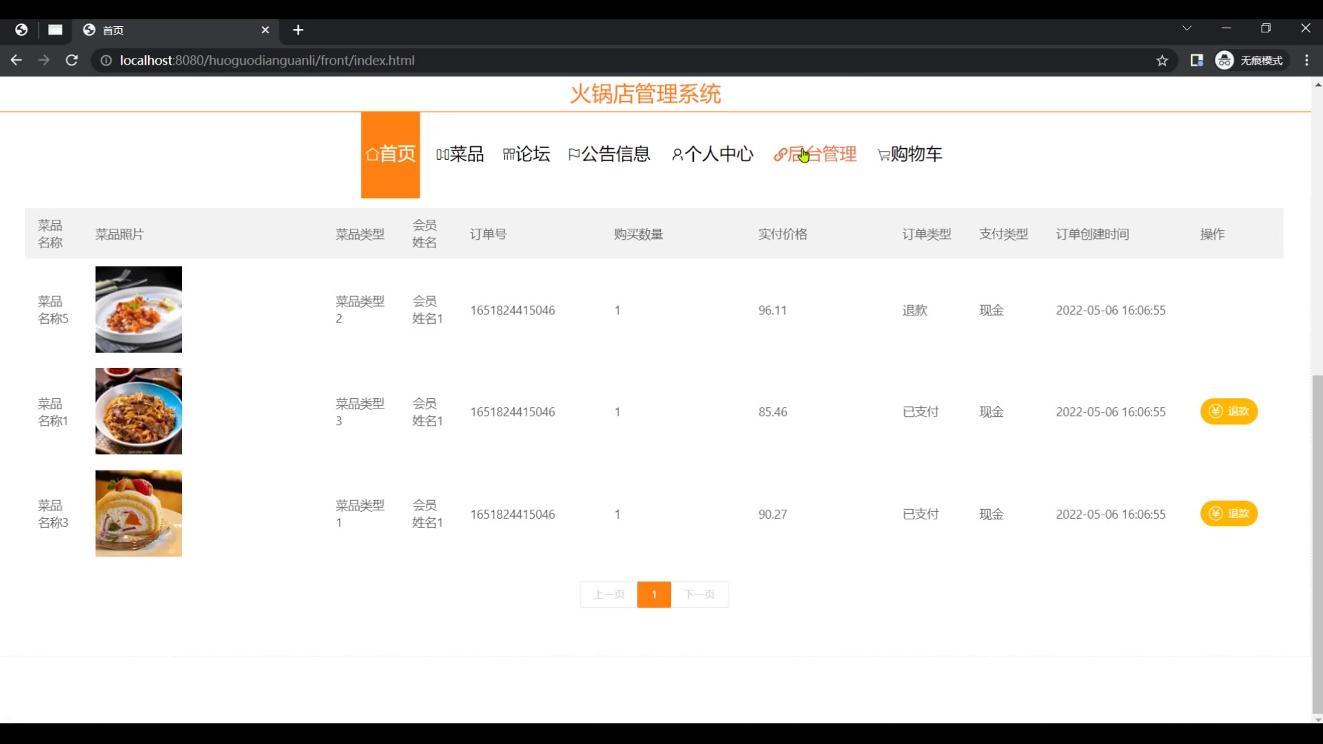This screenshot has height=744, width=1323.
Task: Go to 首页 navigation tab
Action: coord(390,154)
